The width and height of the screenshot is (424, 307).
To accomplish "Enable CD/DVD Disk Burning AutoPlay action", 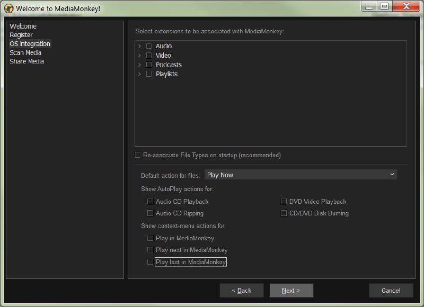I will 284,213.
